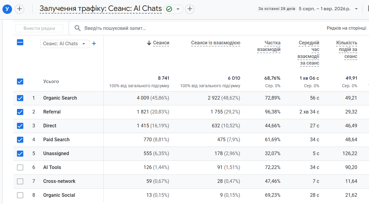Open the date range picker for 5 серп. – 1 вер.

[x=328, y=9]
